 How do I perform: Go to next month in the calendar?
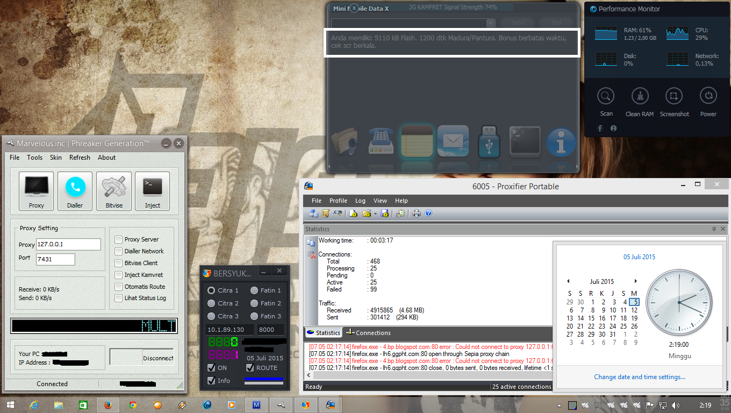[x=636, y=281]
